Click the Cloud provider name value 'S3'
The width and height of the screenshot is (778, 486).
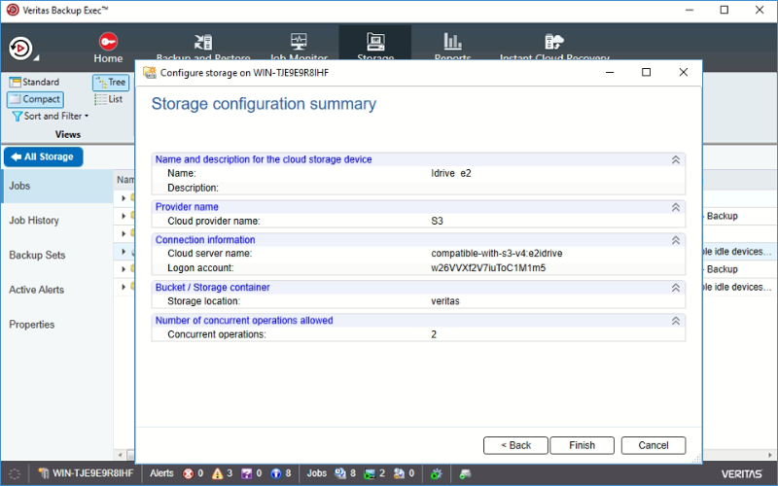point(437,221)
